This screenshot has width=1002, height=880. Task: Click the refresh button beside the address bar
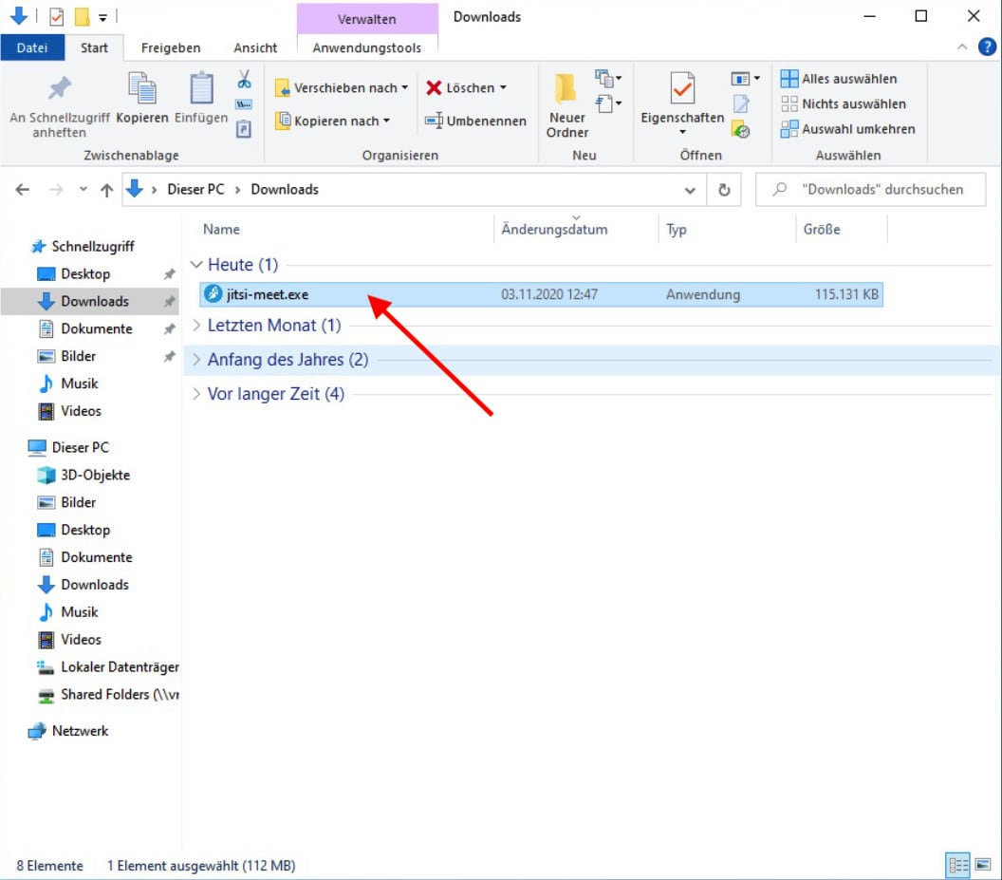click(x=724, y=190)
